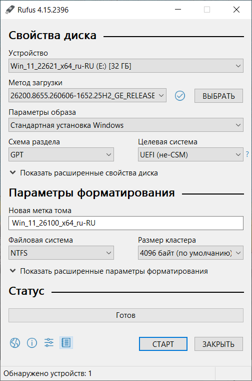This screenshot has height=381, width=252.
Task: Click the Схема раздела label
Action: coord(34,142)
